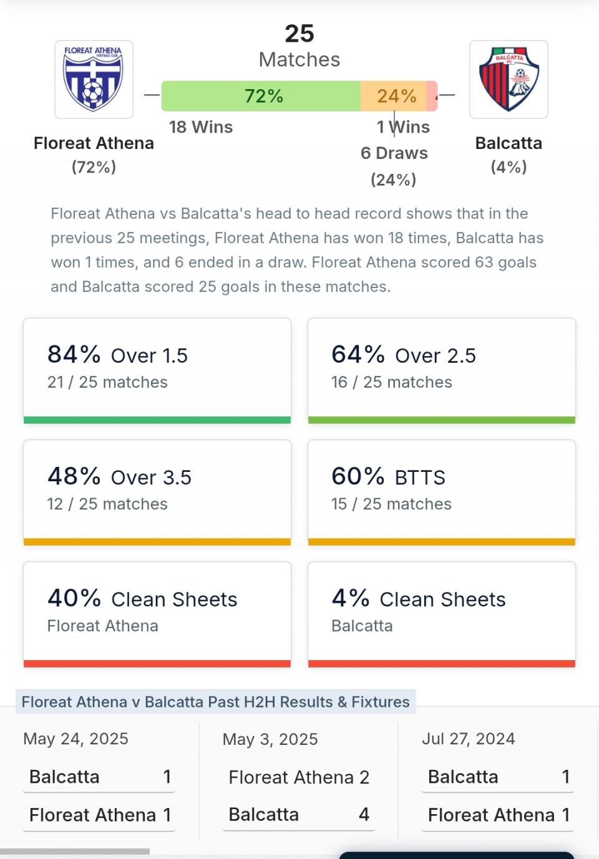This screenshot has height=859, width=599.
Task: Click the Floreat Athena club crest
Action: point(94,79)
